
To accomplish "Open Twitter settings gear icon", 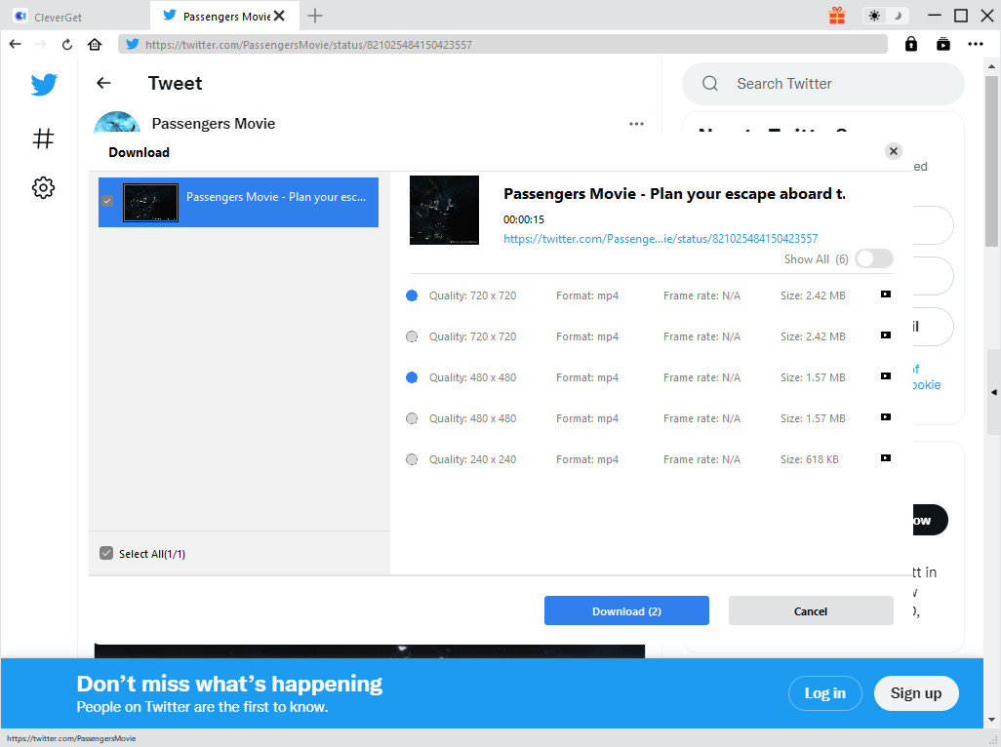I will (43, 187).
